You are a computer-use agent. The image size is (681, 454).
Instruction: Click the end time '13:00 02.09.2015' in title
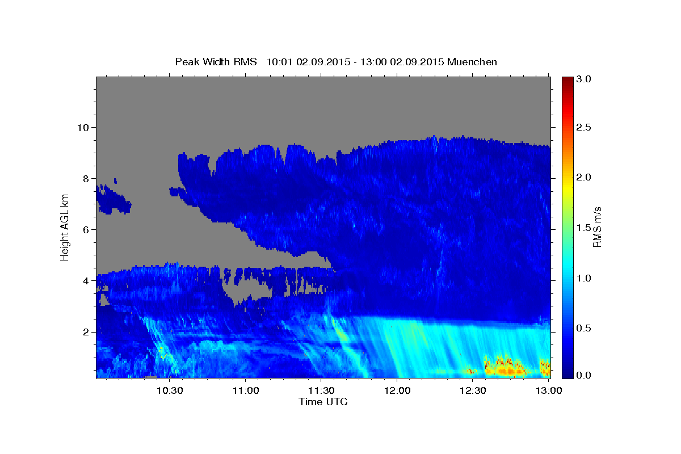402,62
